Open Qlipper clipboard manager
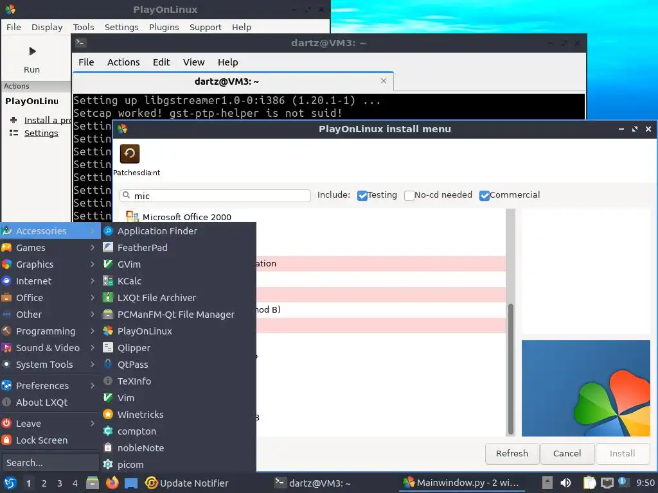 179,348
